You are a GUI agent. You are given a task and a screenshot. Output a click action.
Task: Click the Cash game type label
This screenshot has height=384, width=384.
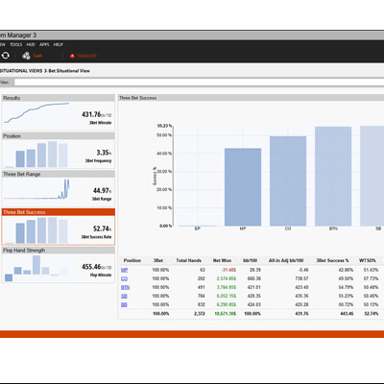coord(37,56)
